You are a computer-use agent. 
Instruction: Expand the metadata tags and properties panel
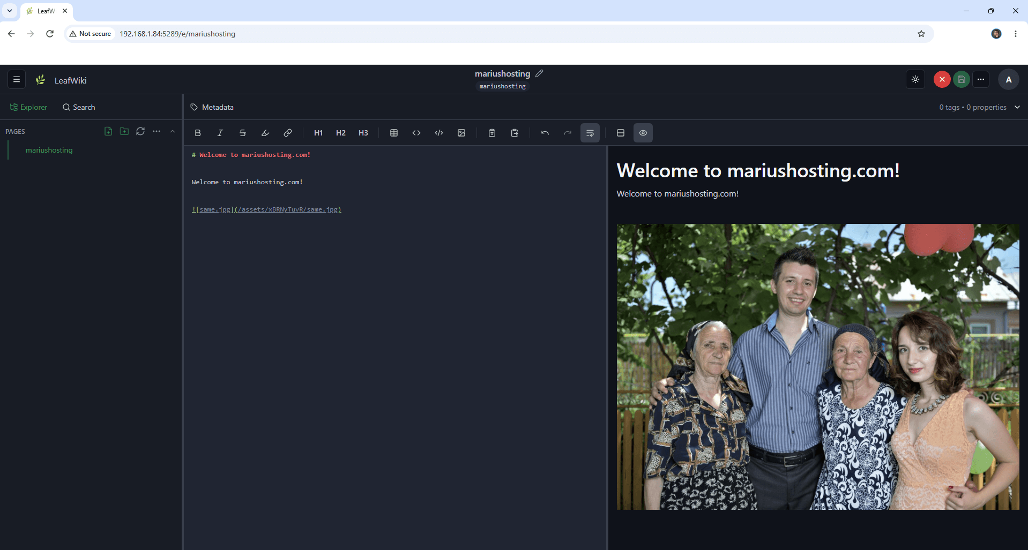[1017, 107]
